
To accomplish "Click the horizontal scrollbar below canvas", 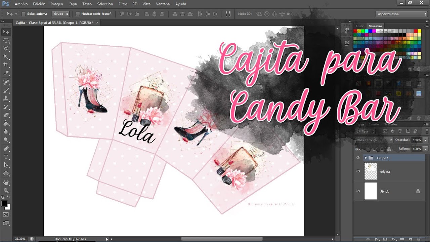I will pos(222,239).
